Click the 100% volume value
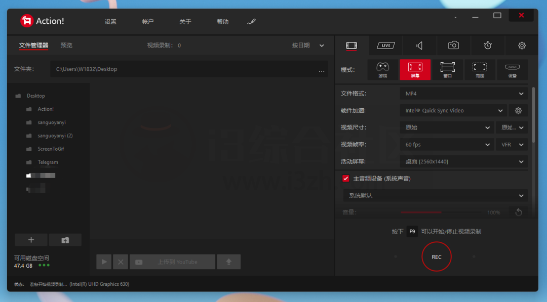Image resolution: width=547 pixels, height=302 pixels. (494, 212)
